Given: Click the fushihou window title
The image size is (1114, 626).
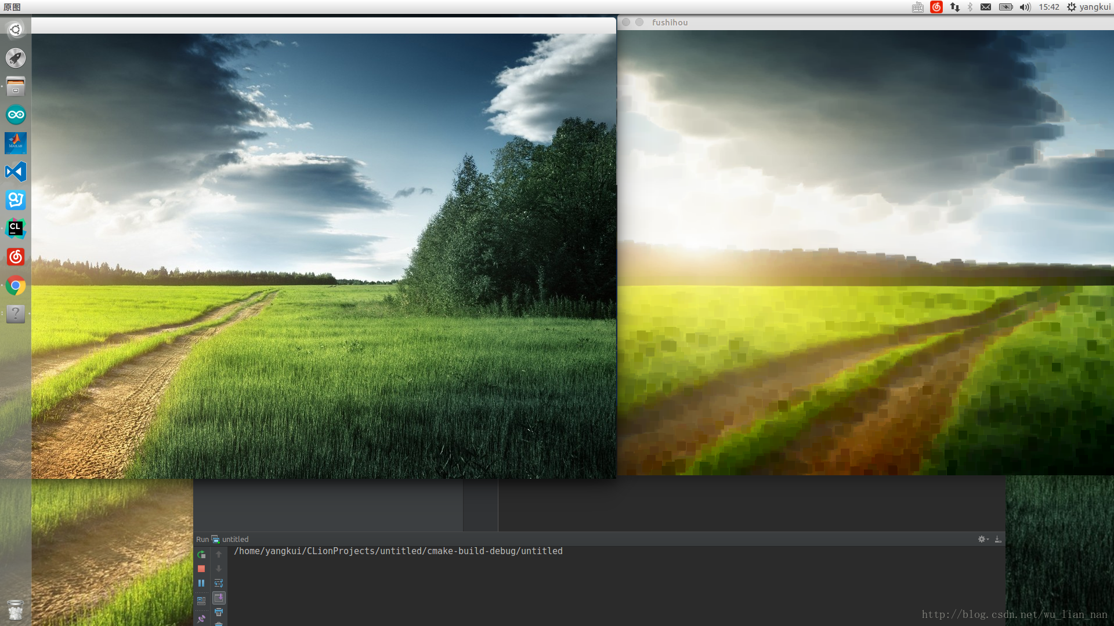Looking at the screenshot, I should [x=670, y=22].
